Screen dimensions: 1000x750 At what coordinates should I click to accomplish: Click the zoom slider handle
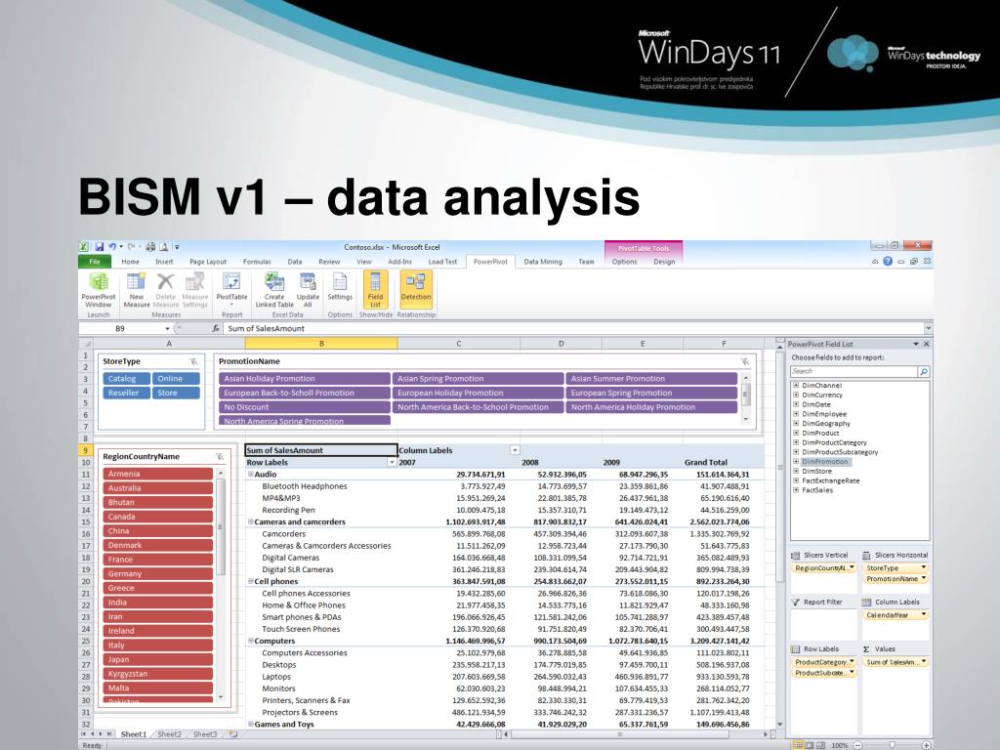click(893, 745)
